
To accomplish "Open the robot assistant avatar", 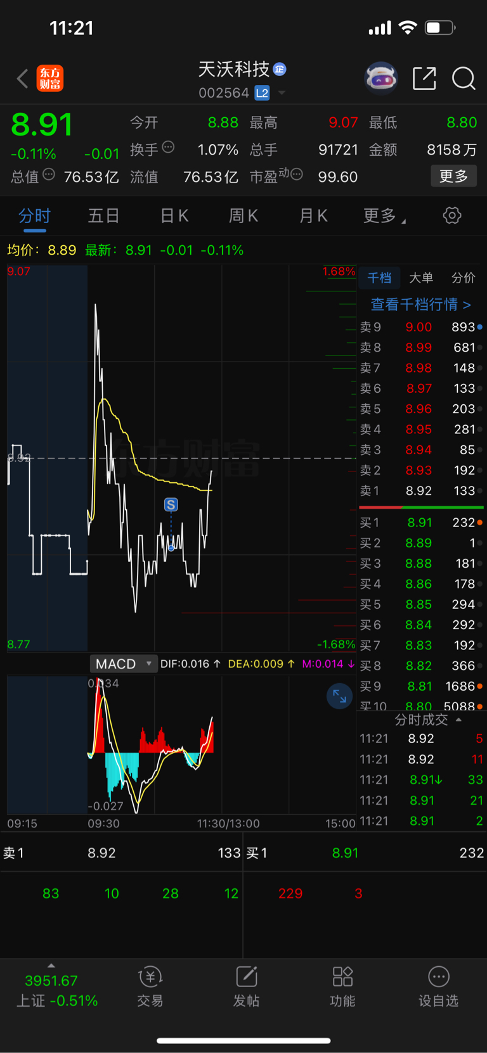I will pos(381,79).
